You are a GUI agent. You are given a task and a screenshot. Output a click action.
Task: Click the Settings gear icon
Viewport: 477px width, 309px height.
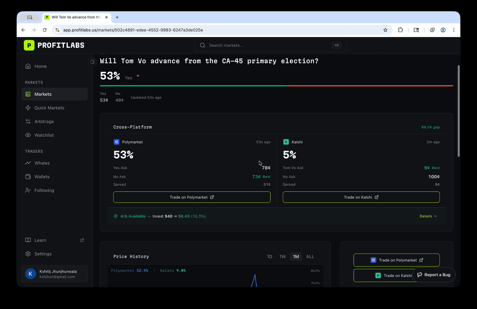(x=28, y=254)
